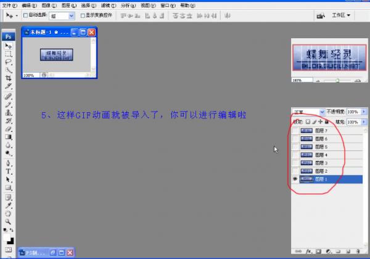Viewport: 370px width, 259px height.
Task: Toggle lock transparent pixels
Action: click(308, 121)
